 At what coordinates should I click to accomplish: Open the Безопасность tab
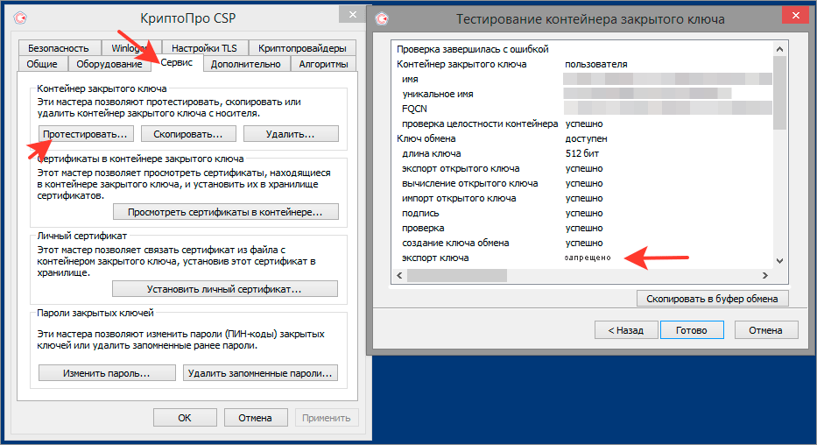point(59,48)
